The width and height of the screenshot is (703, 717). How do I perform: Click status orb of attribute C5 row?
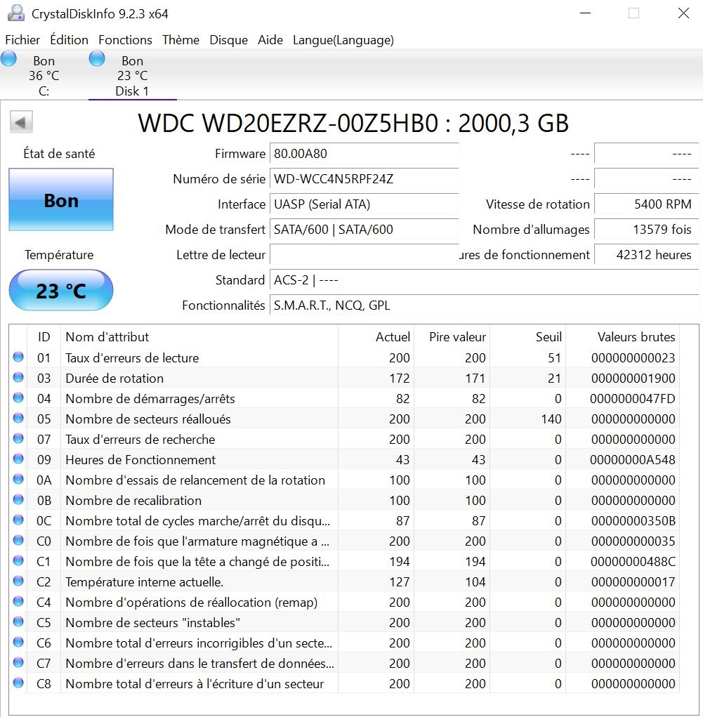click(x=18, y=621)
